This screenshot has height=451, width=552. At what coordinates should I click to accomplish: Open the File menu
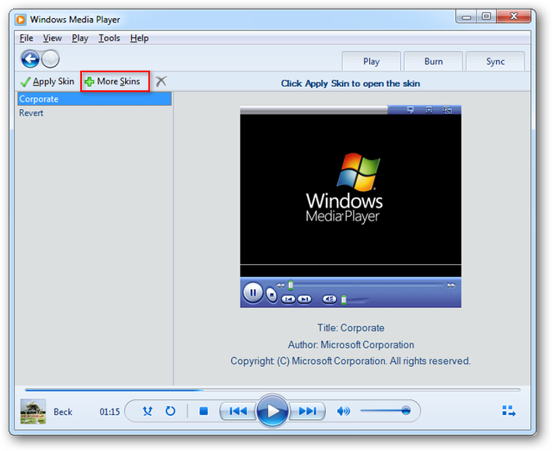coord(26,38)
